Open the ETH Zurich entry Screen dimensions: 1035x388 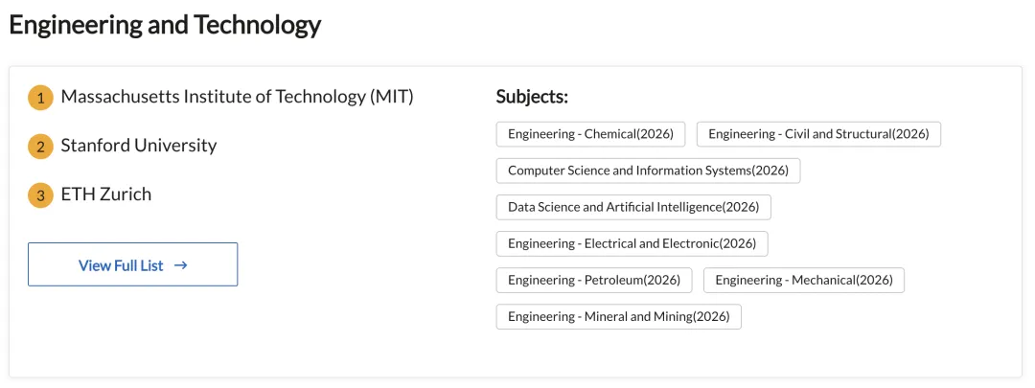click(x=106, y=194)
